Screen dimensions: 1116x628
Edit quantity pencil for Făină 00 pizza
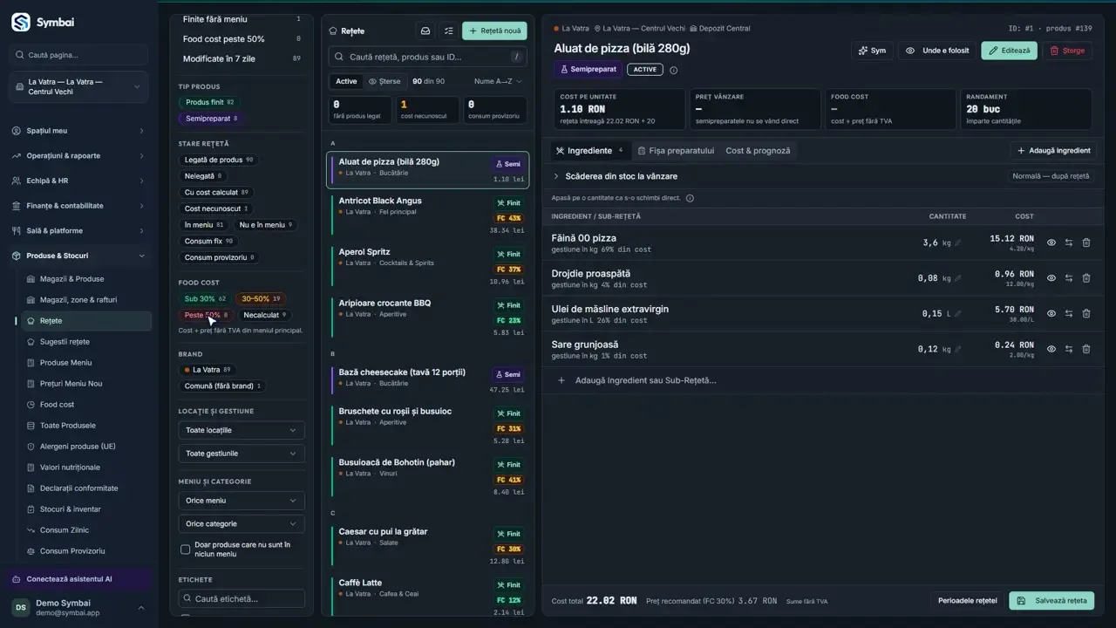click(958, 243)
